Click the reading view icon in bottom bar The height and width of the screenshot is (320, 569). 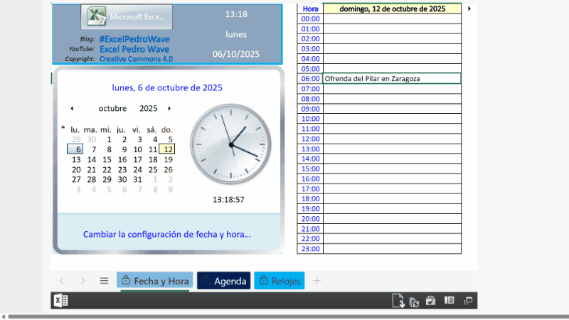[449, 301]
